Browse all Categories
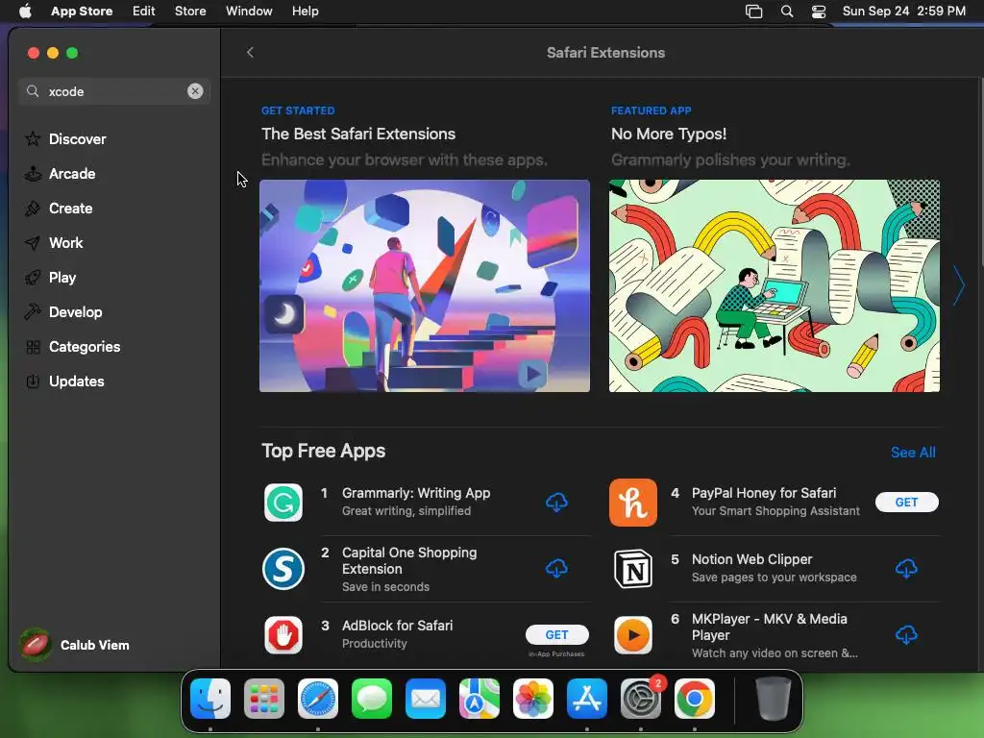The image size is (984, 738). pos(72,346)
